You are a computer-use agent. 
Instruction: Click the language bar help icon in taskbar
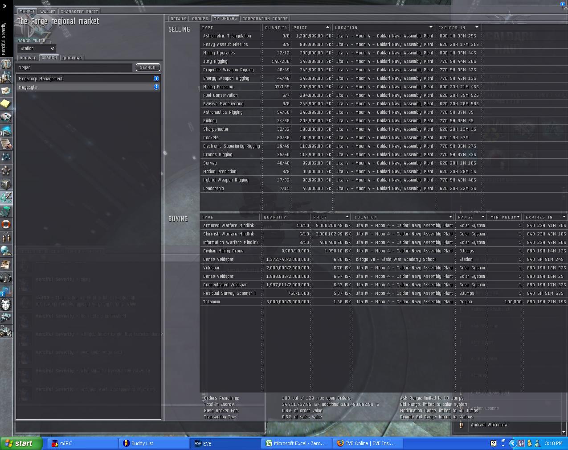494,443
